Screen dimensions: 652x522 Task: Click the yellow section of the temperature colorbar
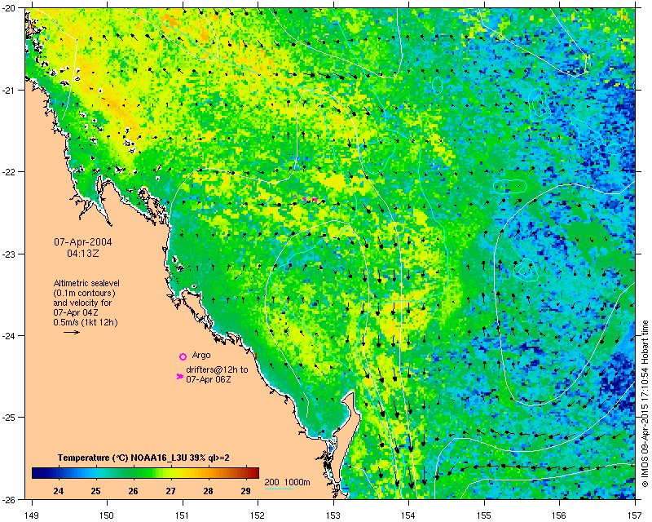point(181,473)
